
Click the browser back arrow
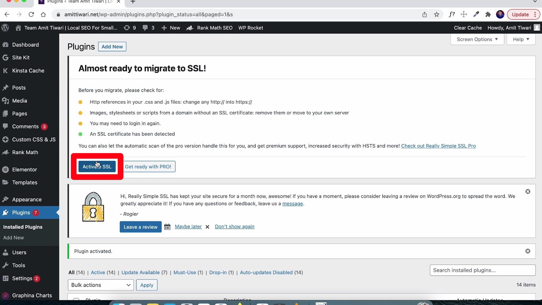(x=7, y=14)
